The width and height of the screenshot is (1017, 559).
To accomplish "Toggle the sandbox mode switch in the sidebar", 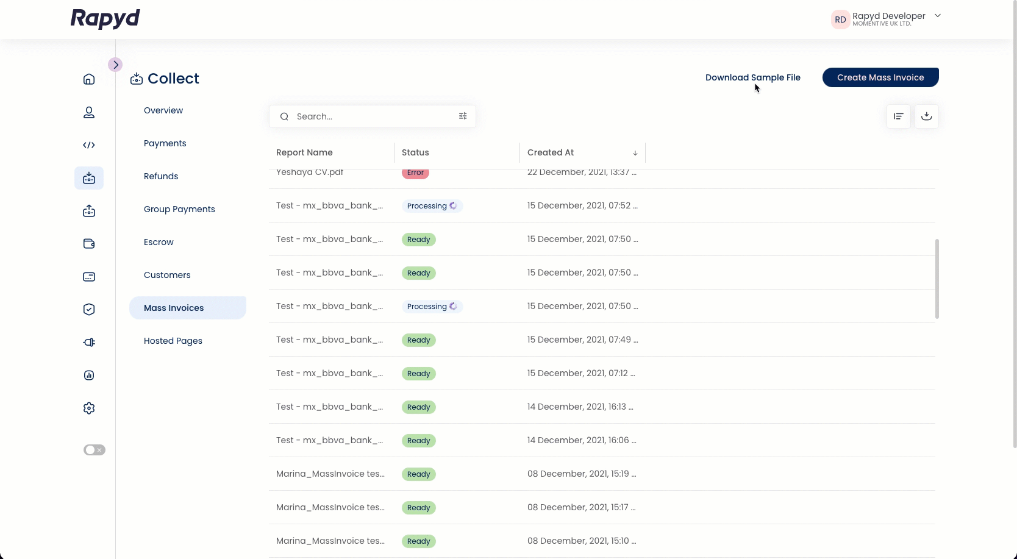I will [x=95, y=450].
